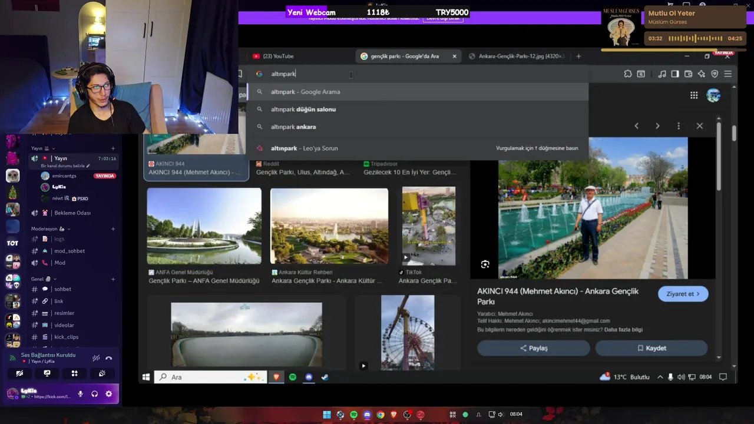This screenshot has width=754, height=424.
Task: Open Steam from the inner taskbar
Action: point(325,377)
